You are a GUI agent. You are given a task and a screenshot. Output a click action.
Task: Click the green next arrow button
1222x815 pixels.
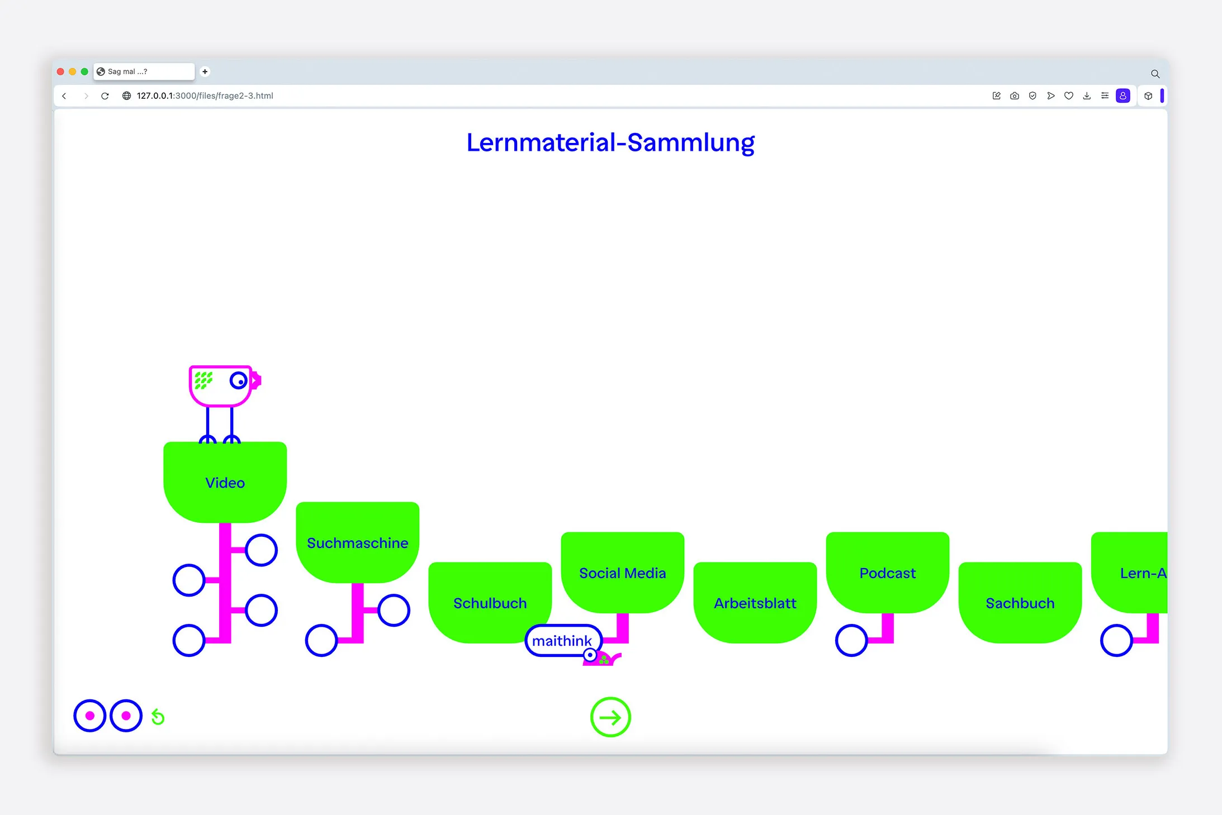point(610,717)
